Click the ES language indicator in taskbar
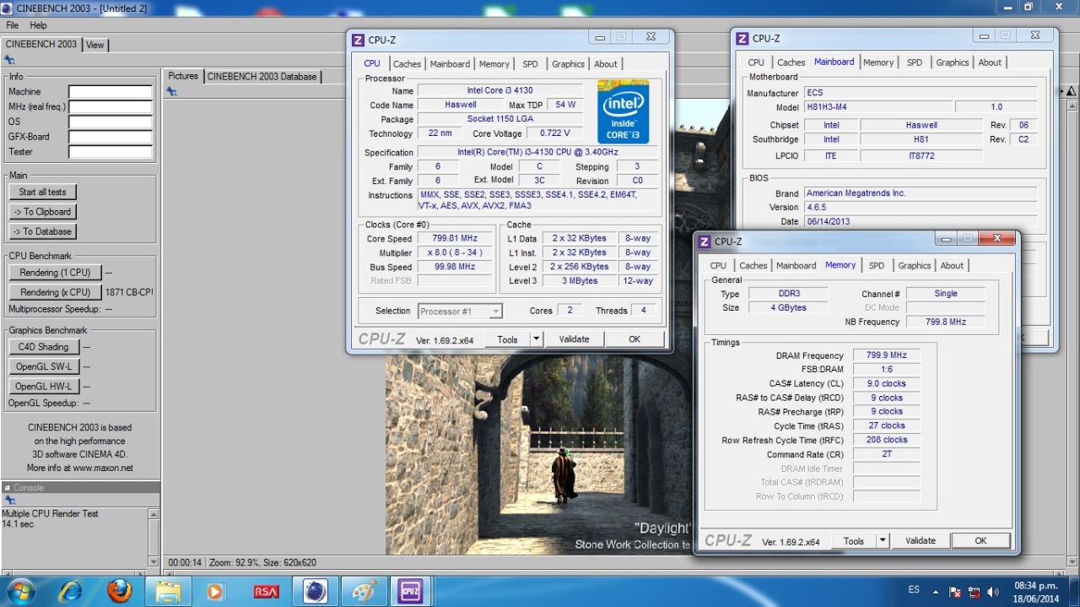 tap(915, 590)
